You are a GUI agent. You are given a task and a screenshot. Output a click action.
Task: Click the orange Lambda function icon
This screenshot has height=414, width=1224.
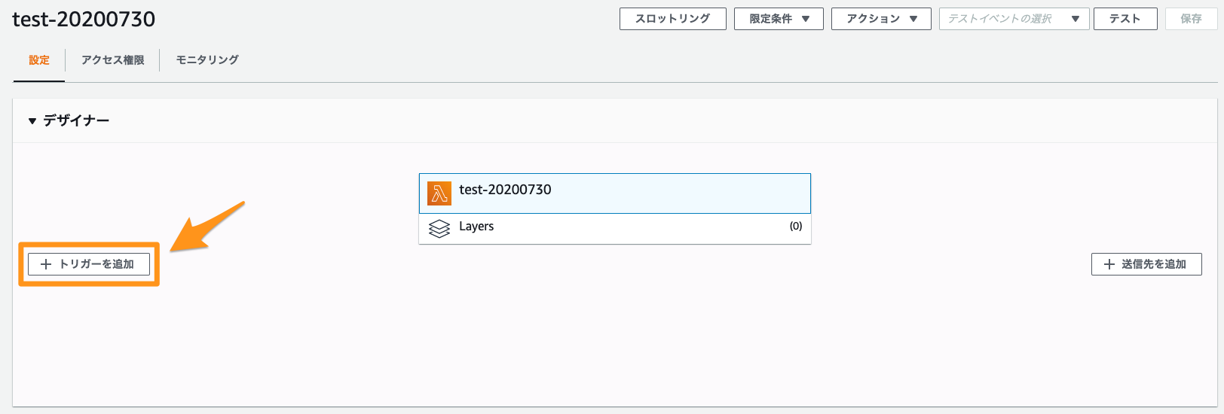tap(439, 193)
